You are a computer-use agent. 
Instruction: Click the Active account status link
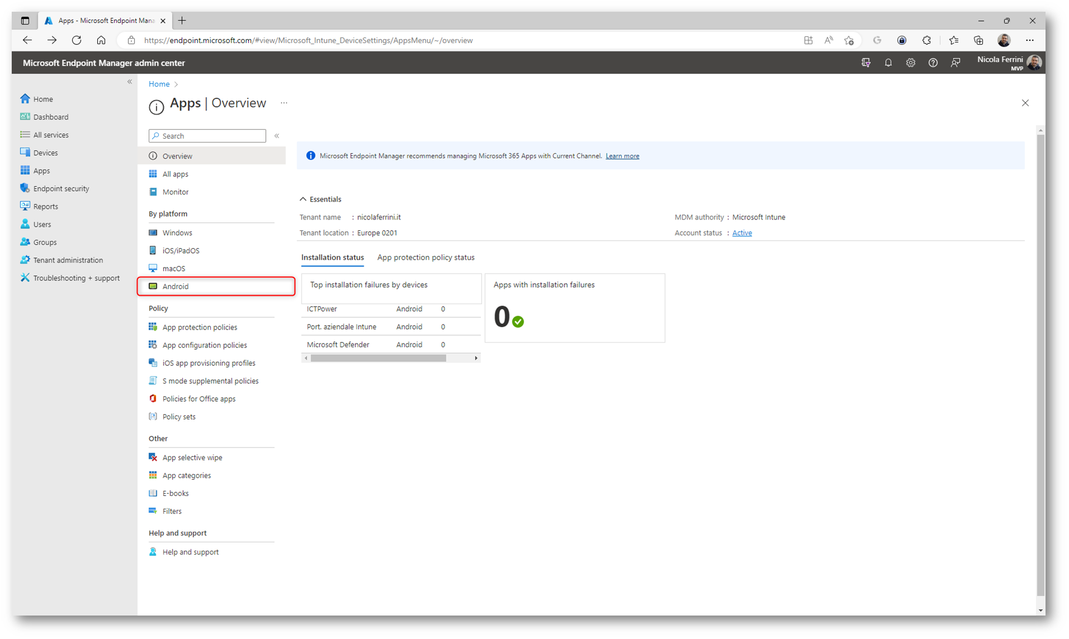pyautogui.click(x=742, y=233)
